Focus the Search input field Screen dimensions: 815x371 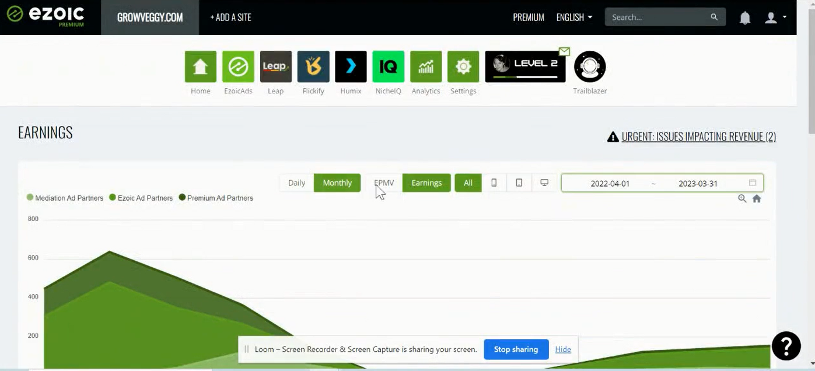click(657, 17)
